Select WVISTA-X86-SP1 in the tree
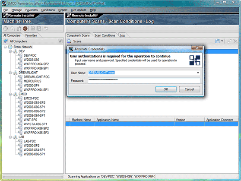 click(x=35, y=124)
